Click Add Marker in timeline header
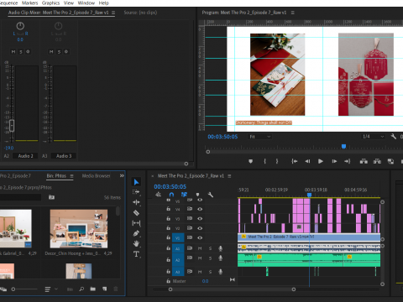 [197, 195]
